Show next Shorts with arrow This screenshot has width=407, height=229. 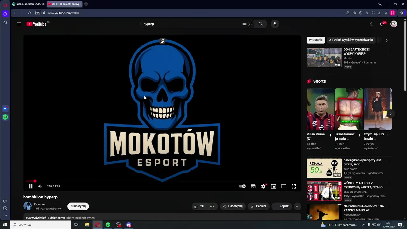pos(391,114)
